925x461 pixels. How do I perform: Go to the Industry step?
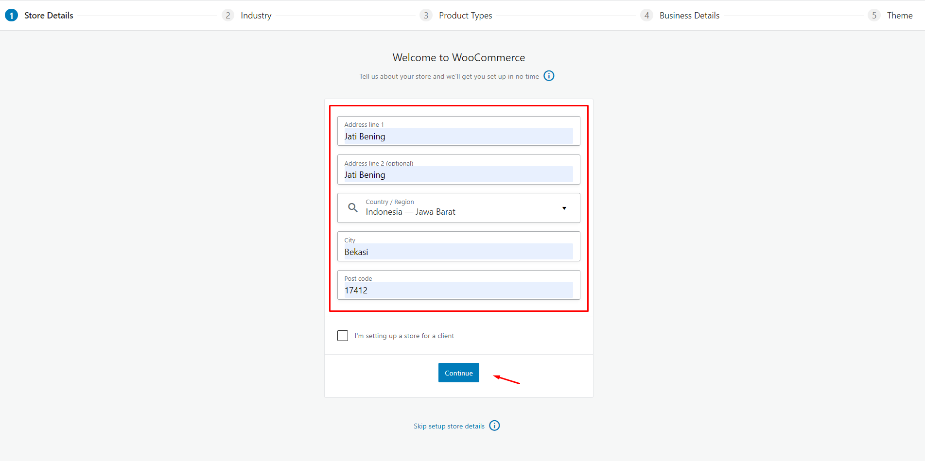(256, 16)
